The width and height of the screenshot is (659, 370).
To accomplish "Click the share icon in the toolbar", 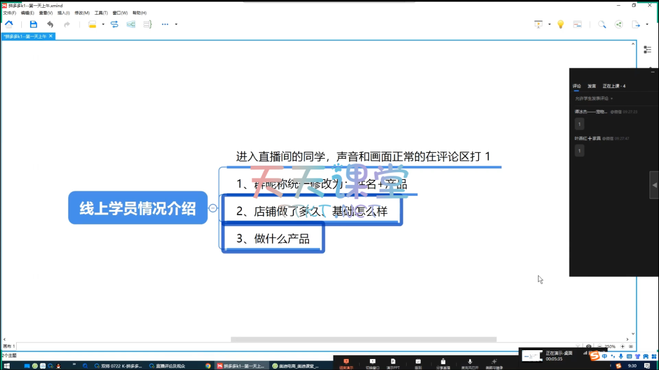I will [x=619, y=24].
